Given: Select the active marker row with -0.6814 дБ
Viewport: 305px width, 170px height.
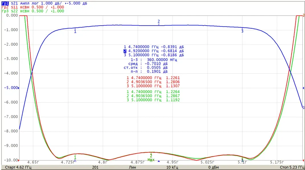Looking at the screenshot, I should tap(154, 51).
